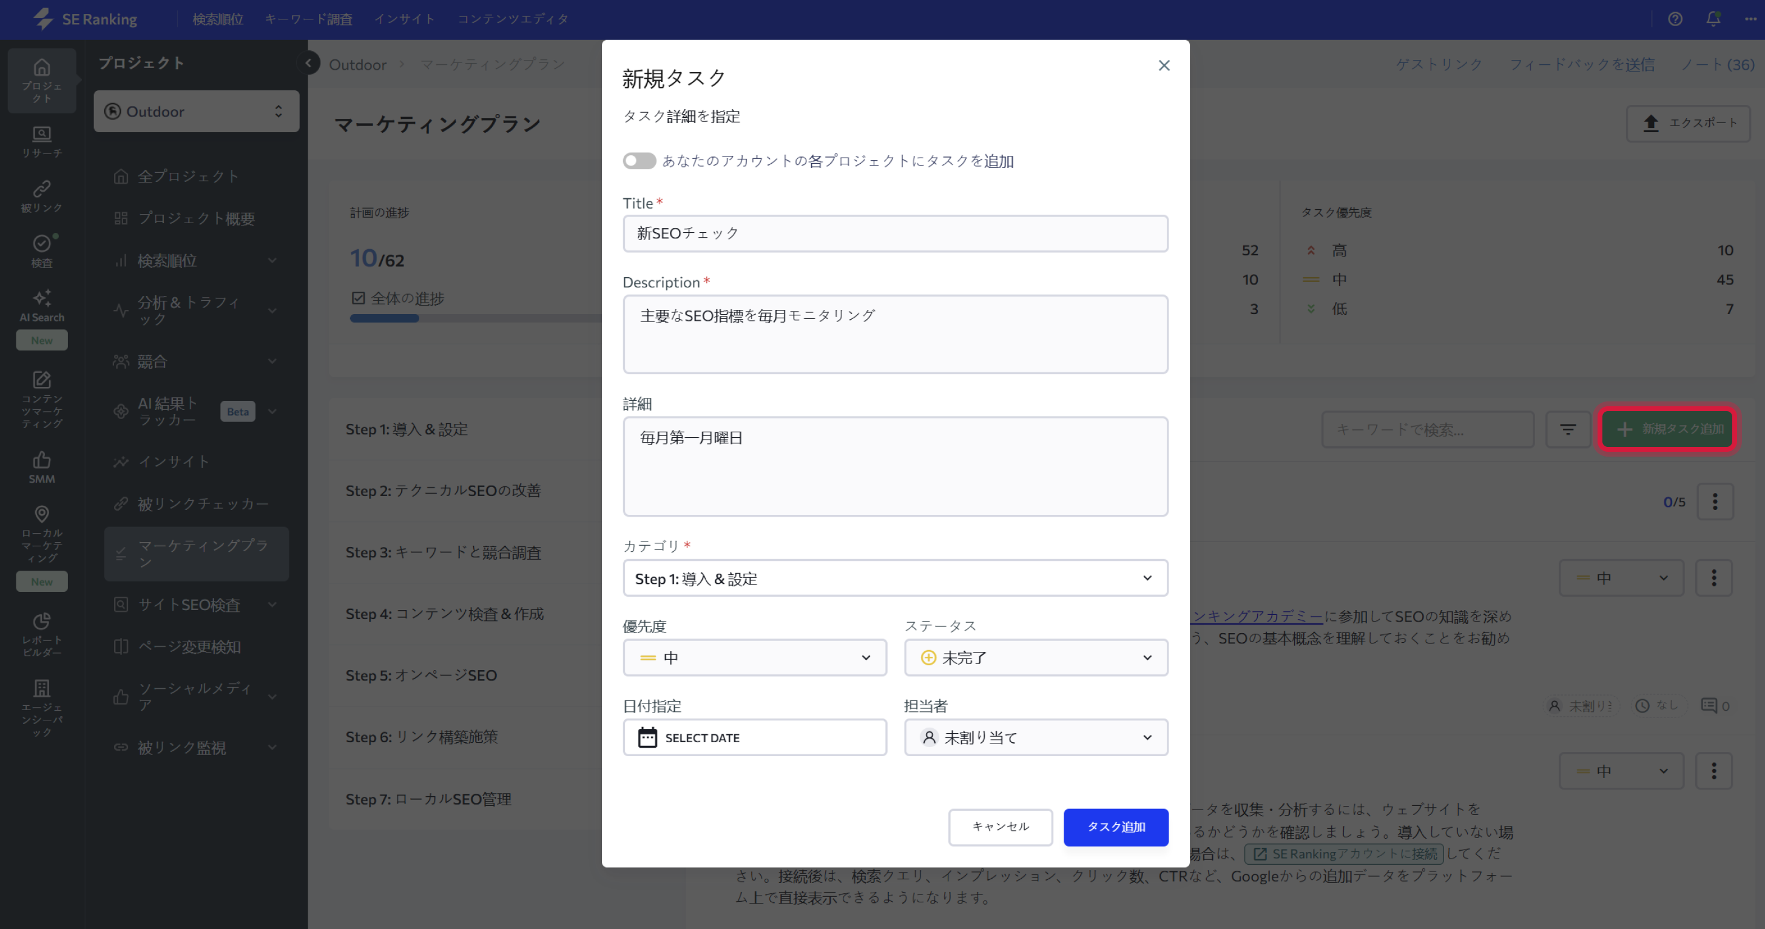Viewport: 1765px width, 929px height.
Task: Click the タスク追加 button to save
Action: click(x=1115, y=827)
